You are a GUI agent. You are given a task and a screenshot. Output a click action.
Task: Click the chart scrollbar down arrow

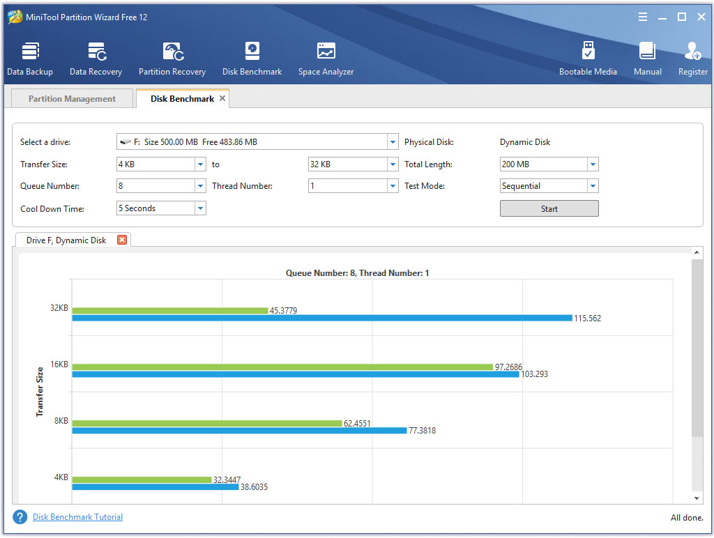tap(697, 498)
